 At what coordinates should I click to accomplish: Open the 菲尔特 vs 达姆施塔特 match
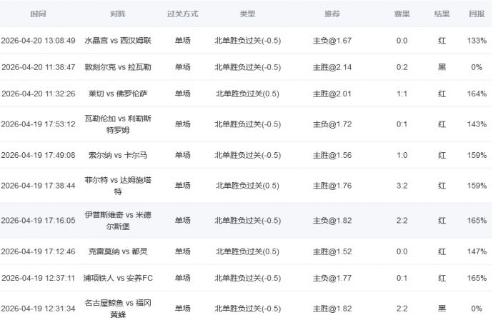[118, 186]
